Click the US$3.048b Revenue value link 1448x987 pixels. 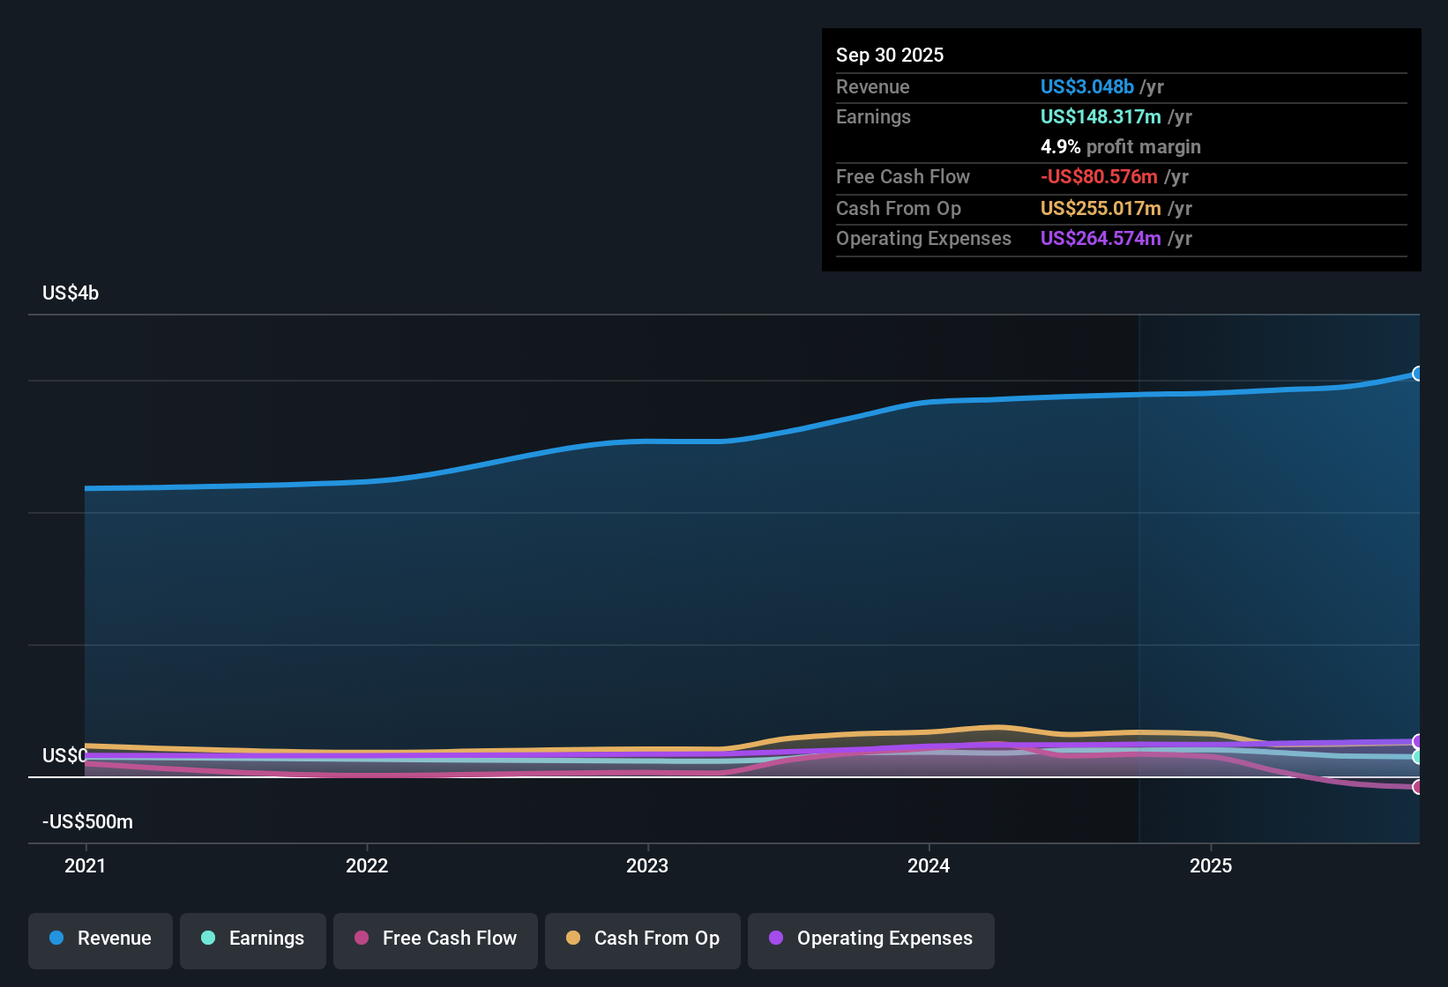coord(1086,86)
